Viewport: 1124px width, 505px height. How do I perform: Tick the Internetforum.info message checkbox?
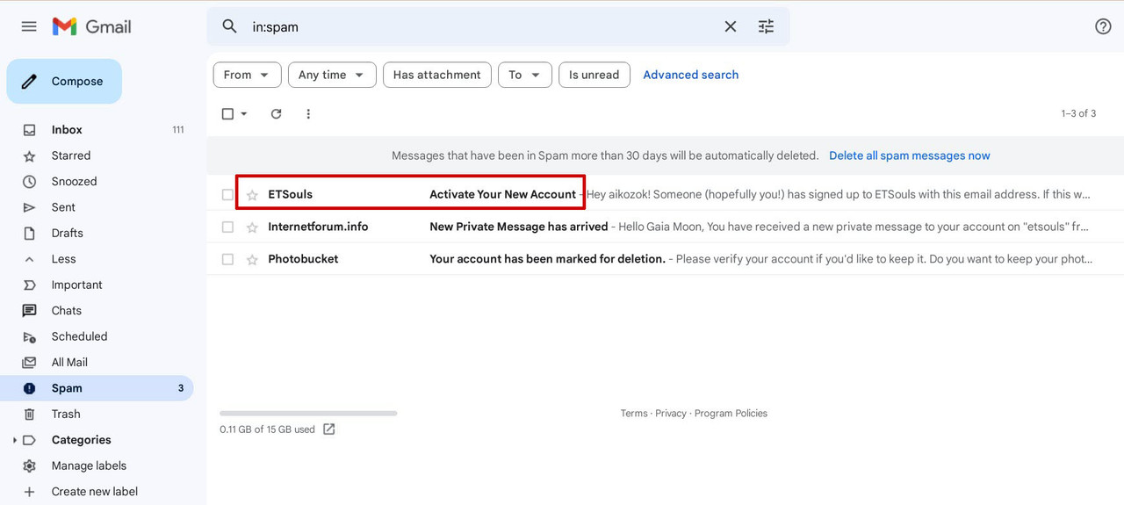tap(227, 227)
